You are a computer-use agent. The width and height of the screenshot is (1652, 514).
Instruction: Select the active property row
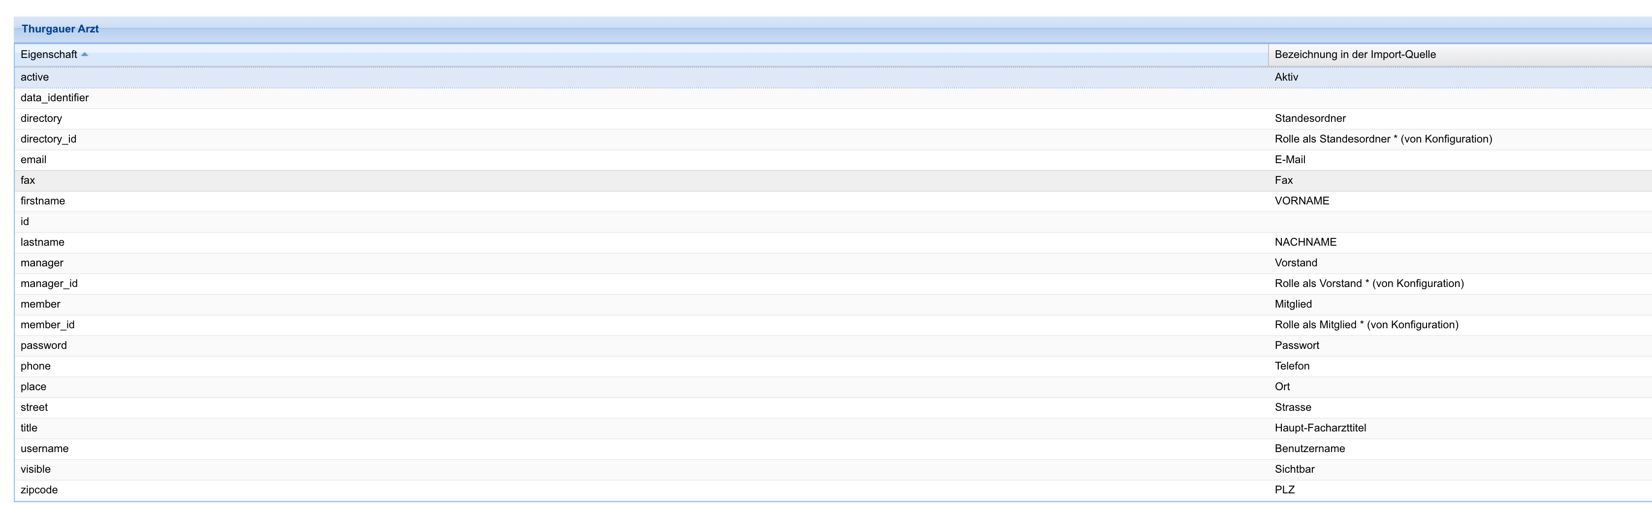34,77
